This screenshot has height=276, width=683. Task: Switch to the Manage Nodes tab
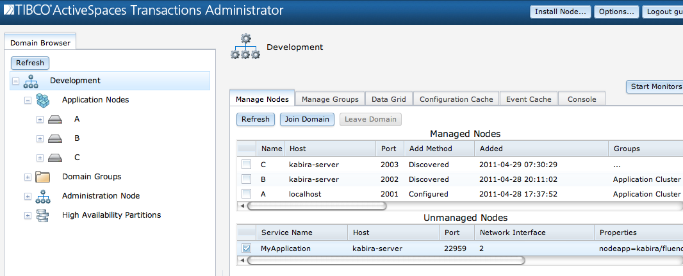[262, 99]
